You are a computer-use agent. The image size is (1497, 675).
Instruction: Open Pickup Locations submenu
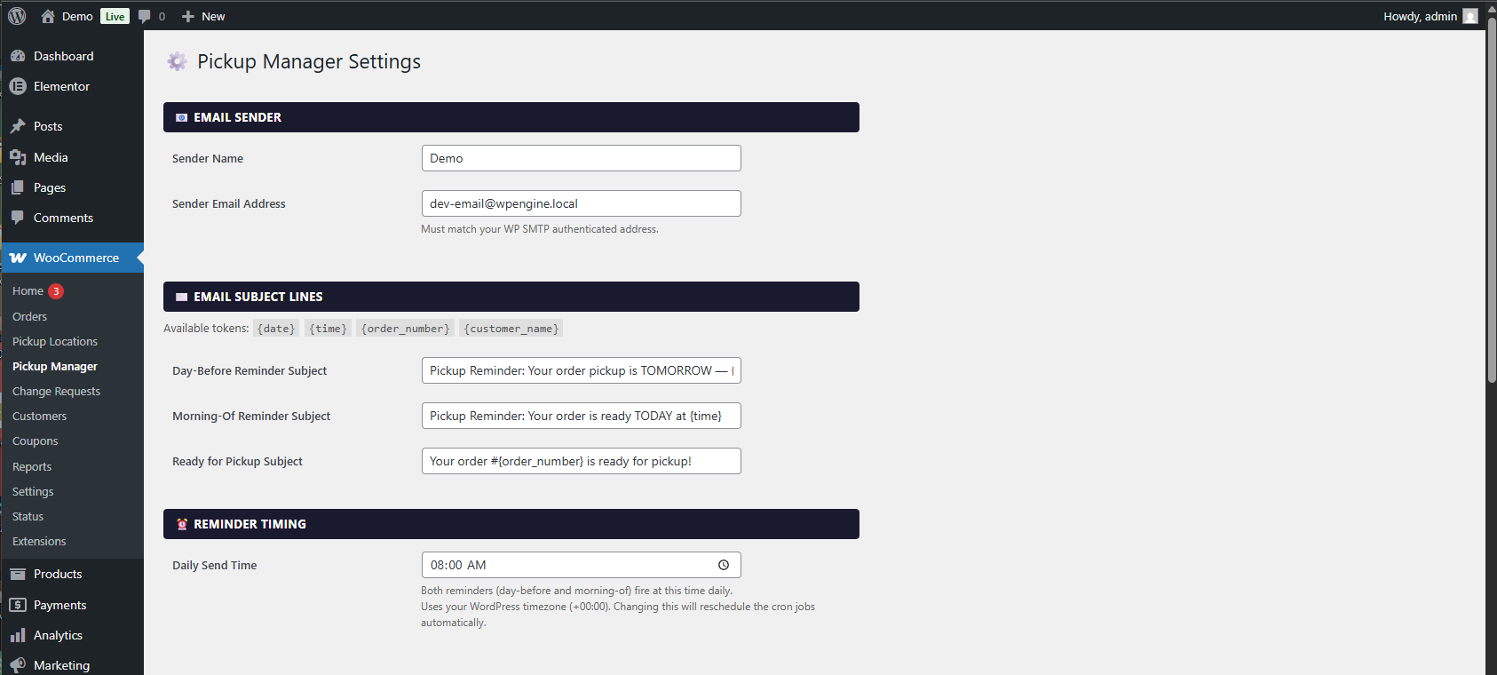[55, 341]
